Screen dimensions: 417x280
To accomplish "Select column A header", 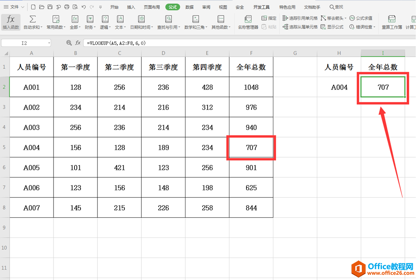I will [31, 53].
